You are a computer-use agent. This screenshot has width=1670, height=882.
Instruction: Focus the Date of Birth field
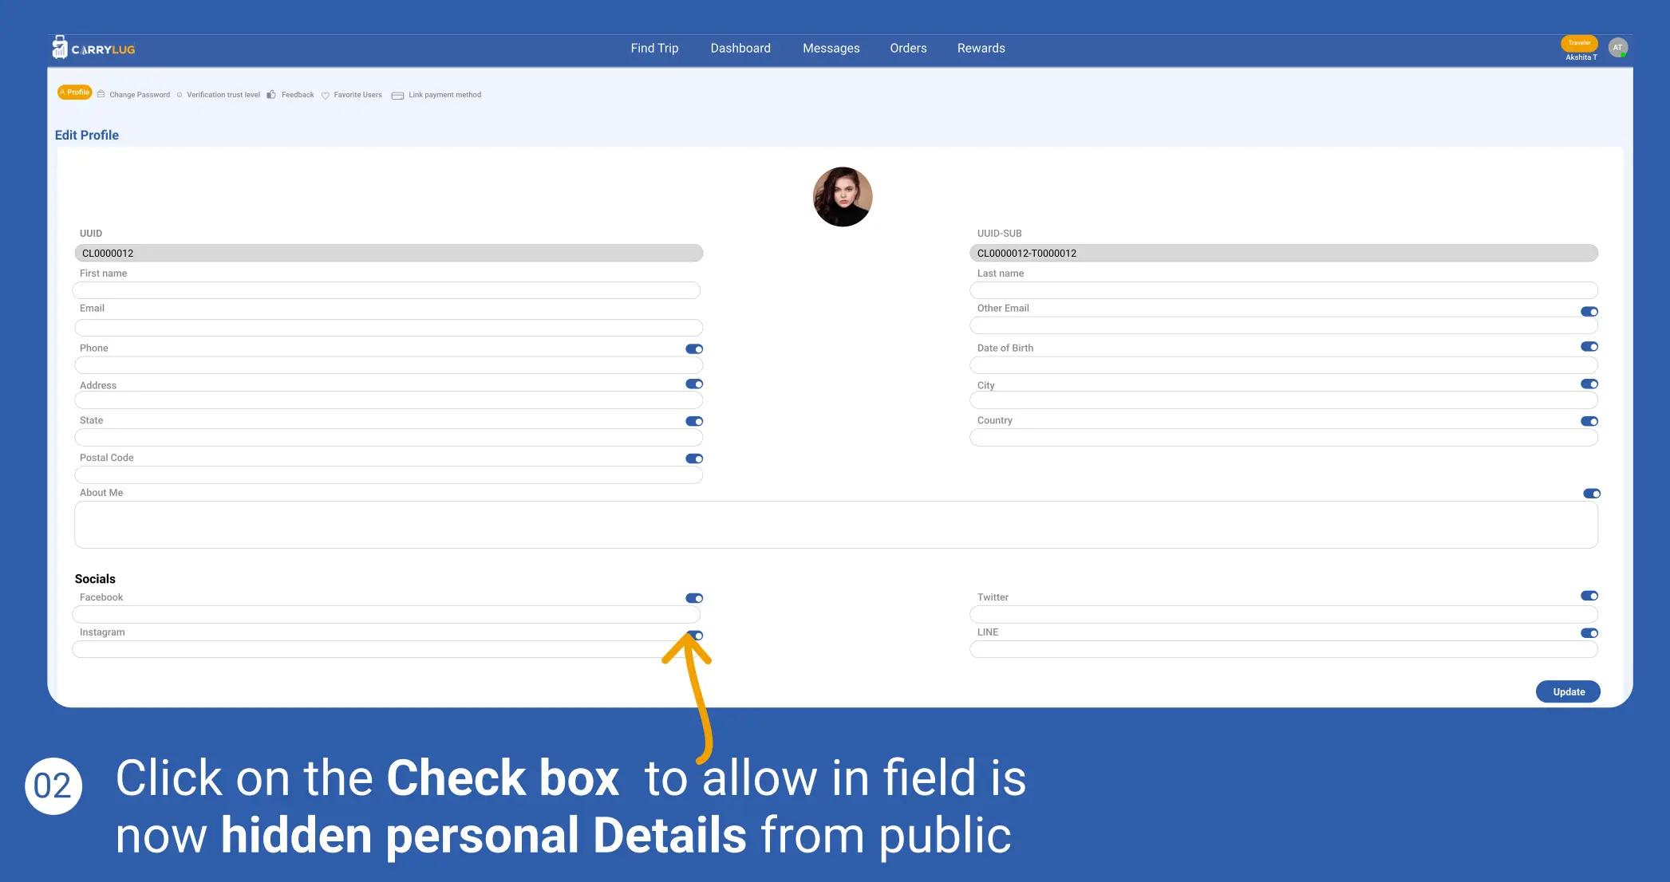1284,365
